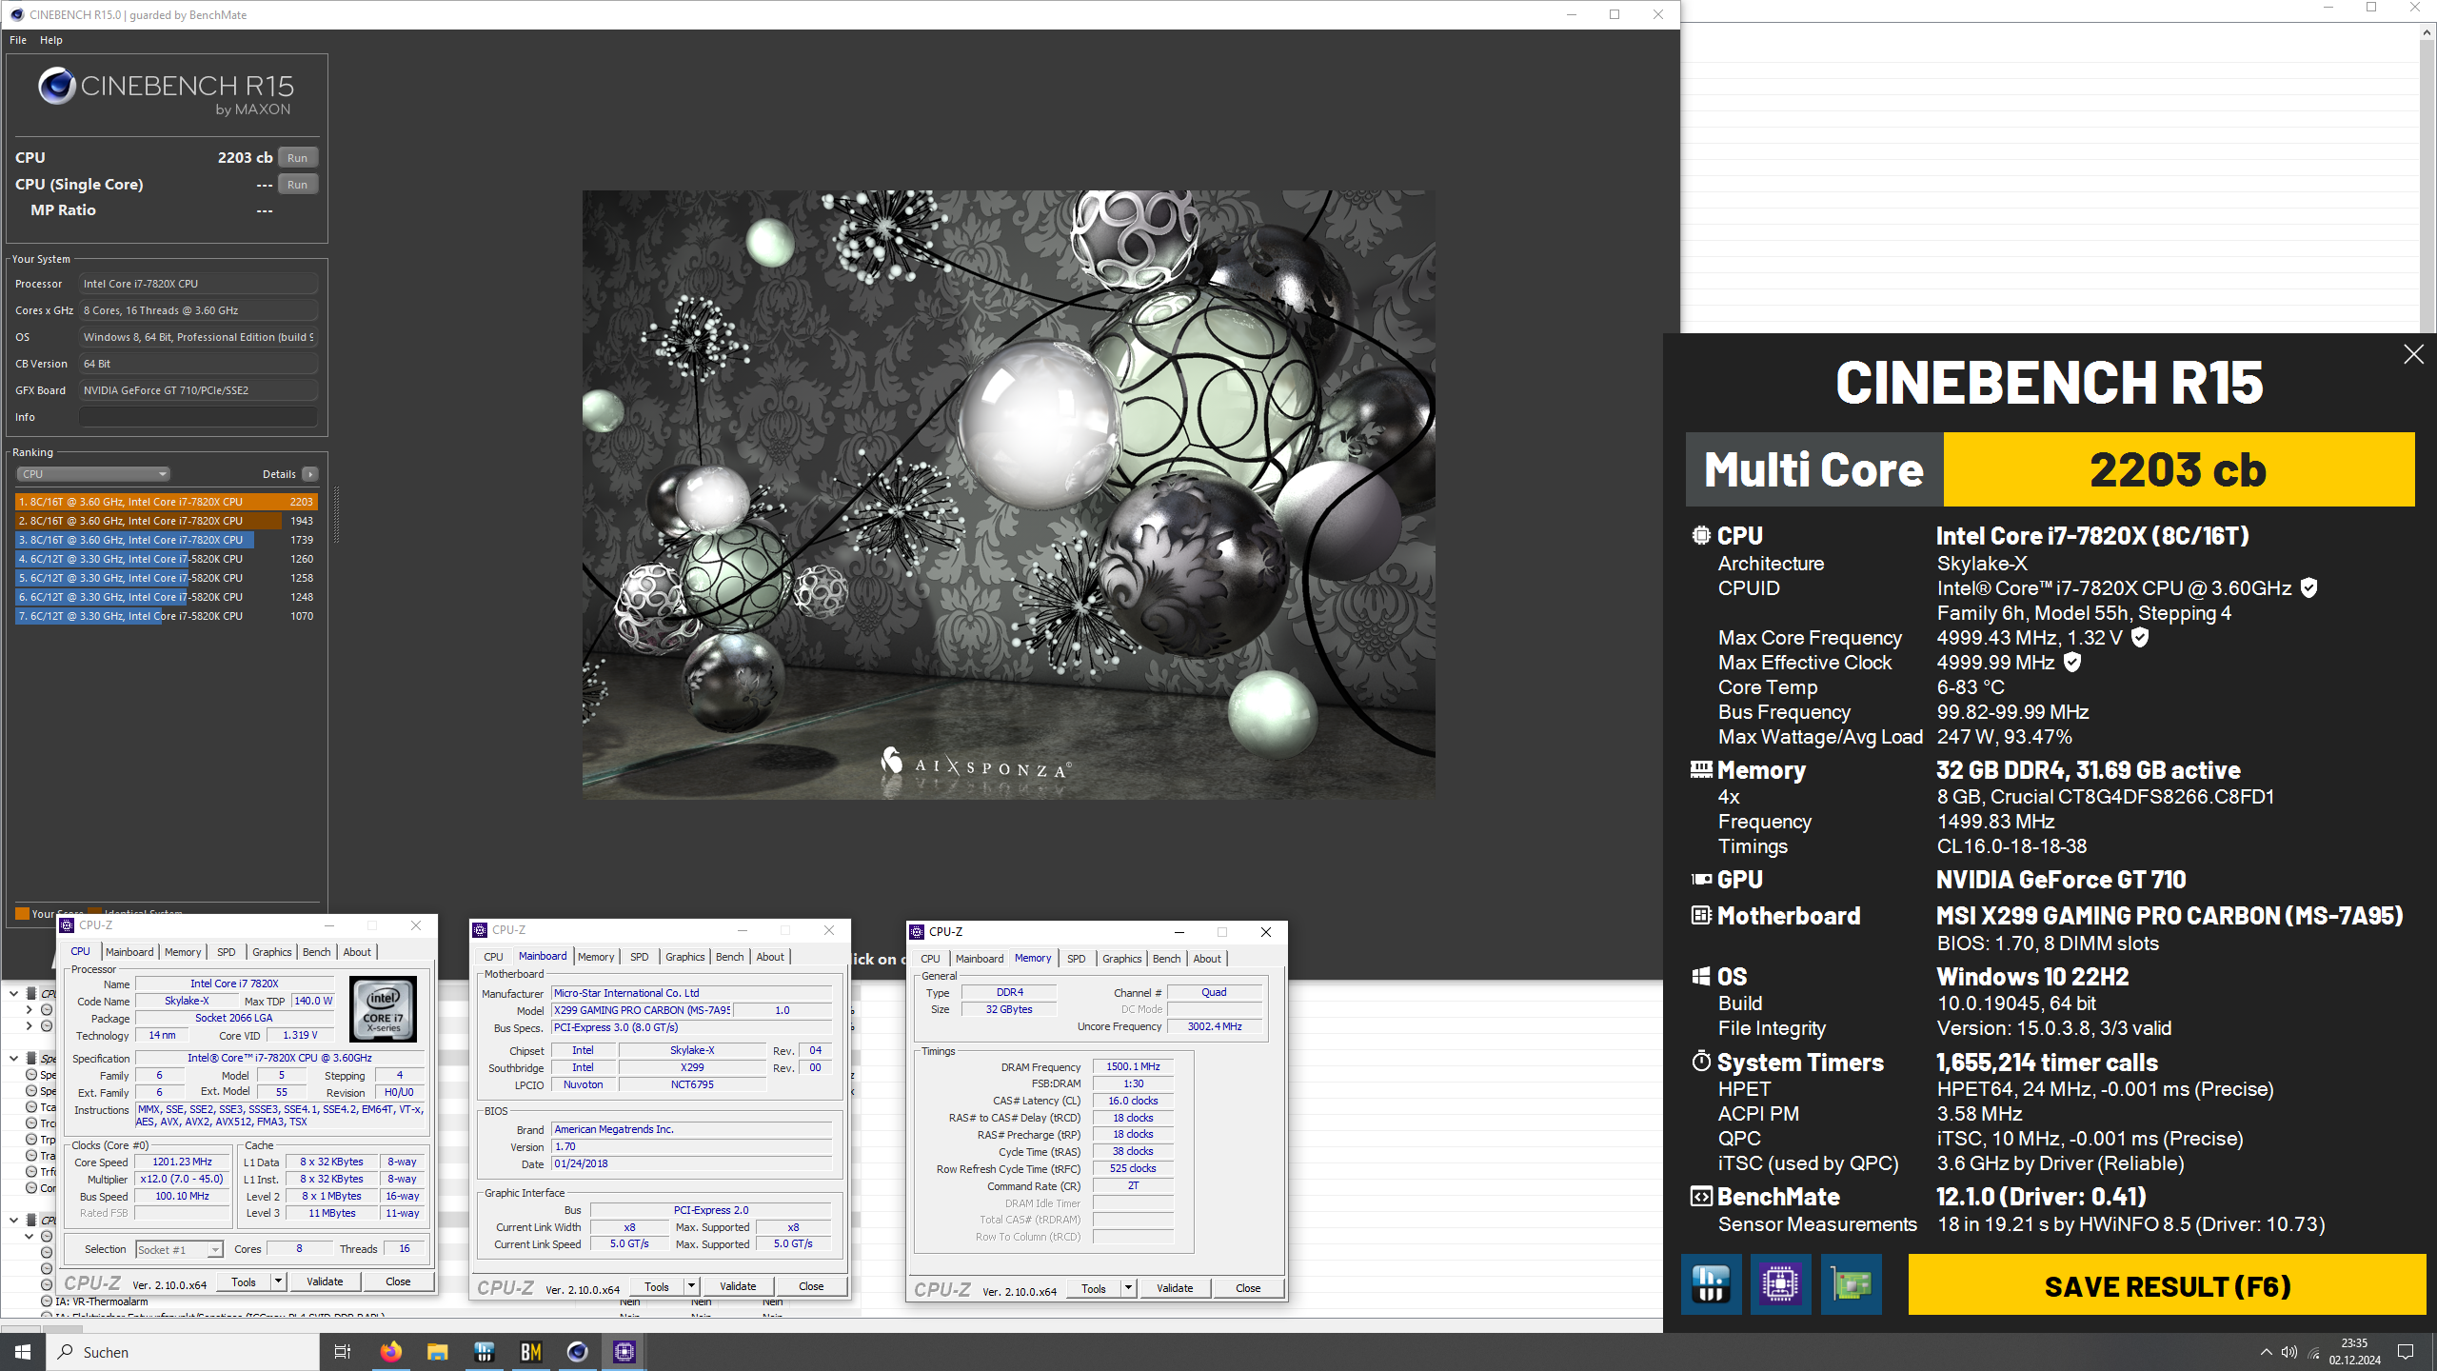Show hidden system tray icons
Screen dimensions: 2437x1371
coord(2266,1352)
